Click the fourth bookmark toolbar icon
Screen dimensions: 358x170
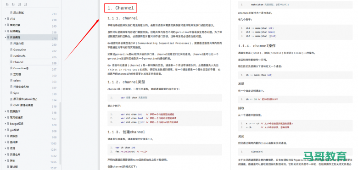point(25,4)
